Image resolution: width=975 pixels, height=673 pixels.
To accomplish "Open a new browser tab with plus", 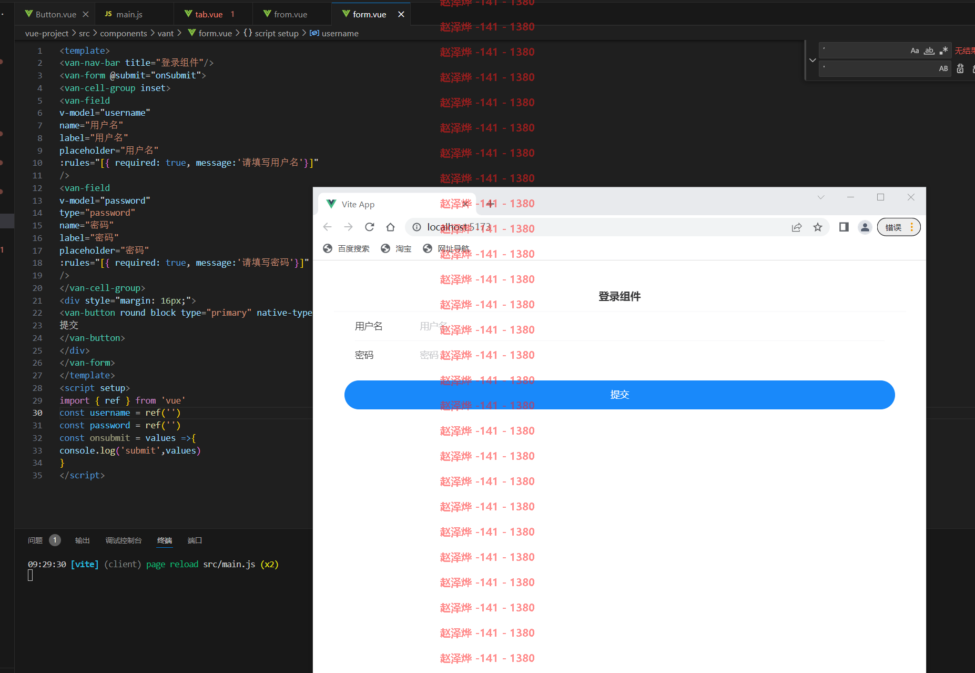I will [490, 204].
